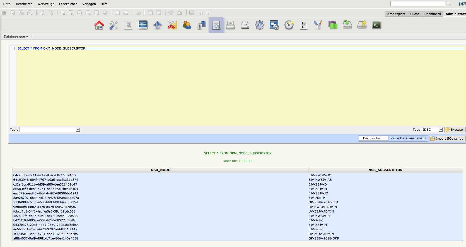
Task: Open configuration wrench and screwdriver icon
Action: pos(114,25)
